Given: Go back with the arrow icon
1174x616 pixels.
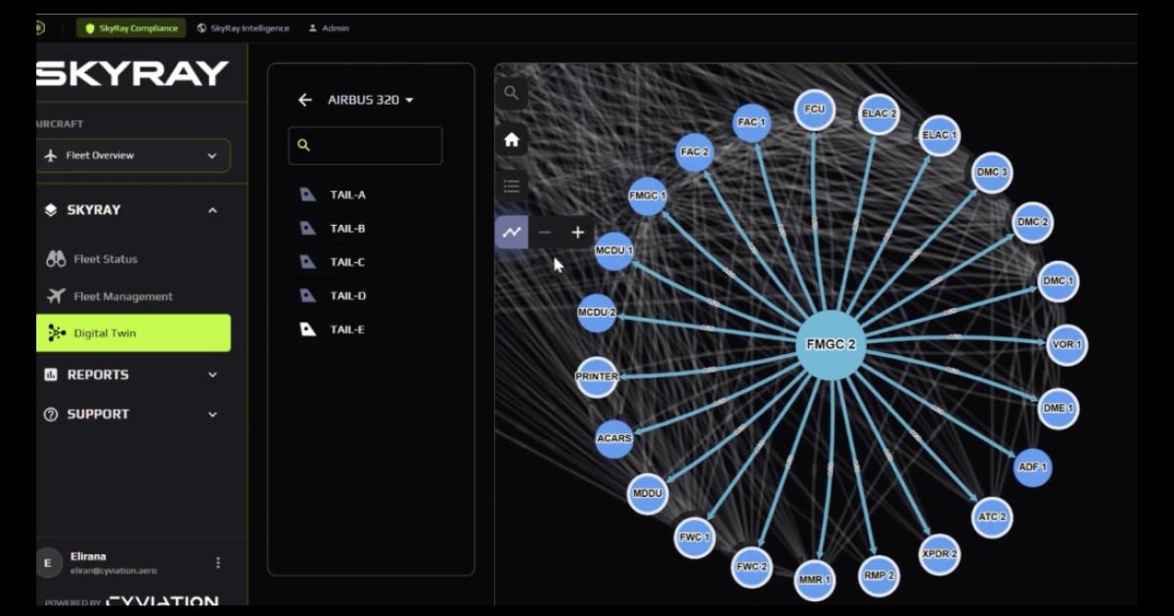Looking at the screenshot, I should (x=305, y=100).
